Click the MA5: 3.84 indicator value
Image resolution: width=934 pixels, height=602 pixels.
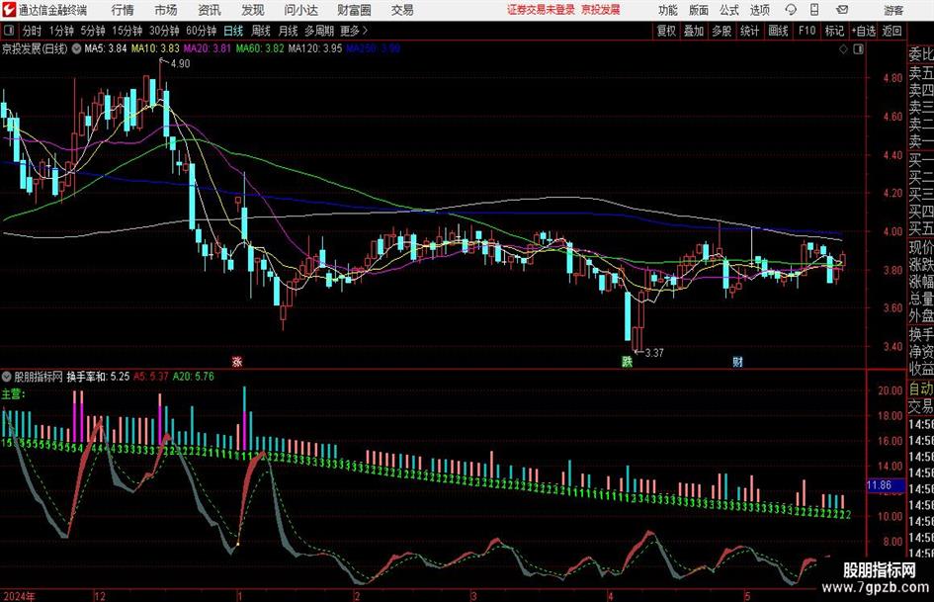106,48
